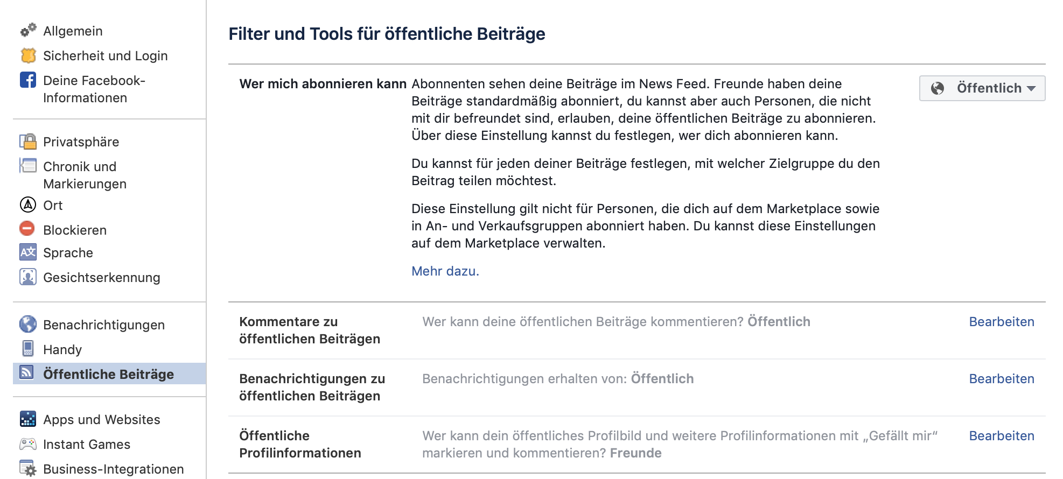1063x479 pixels.
Task: Go to Sprache settings
Action: [68, 253]
